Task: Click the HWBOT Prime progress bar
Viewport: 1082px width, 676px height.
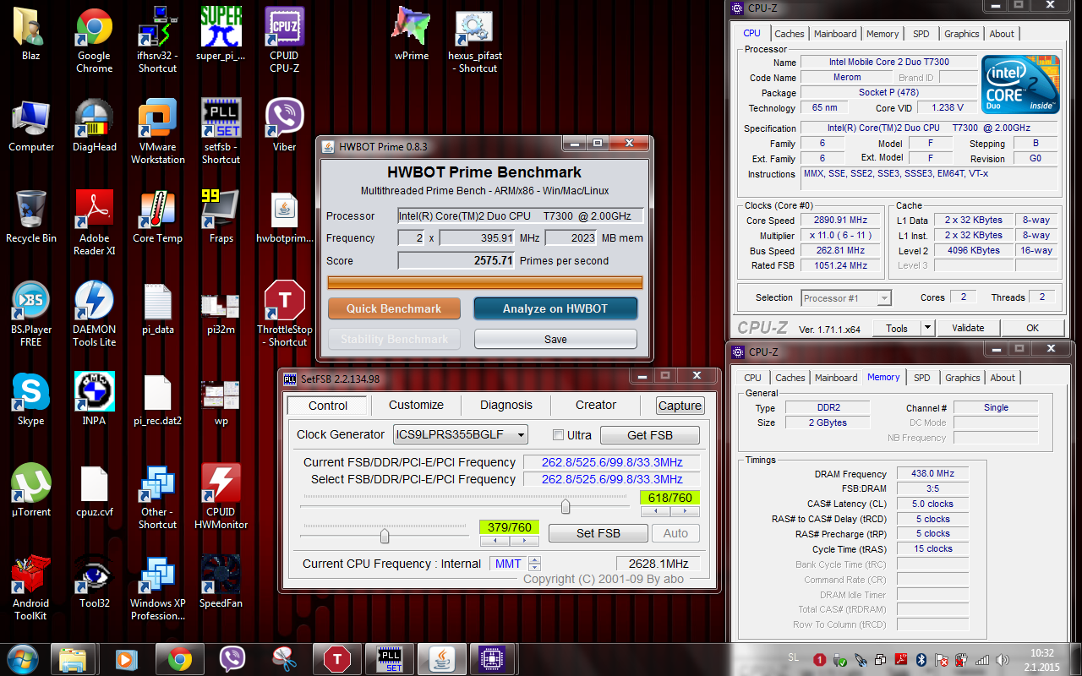Action: coord(484,282)
